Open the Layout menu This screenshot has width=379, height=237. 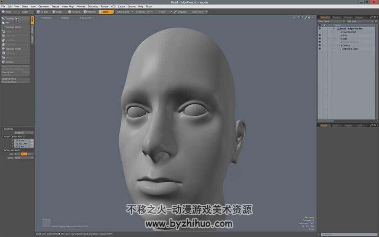[x=122, y=6]
